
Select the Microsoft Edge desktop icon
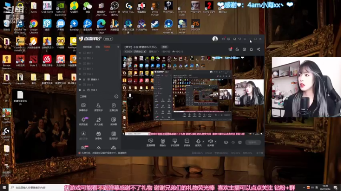[x=101, y=26]
